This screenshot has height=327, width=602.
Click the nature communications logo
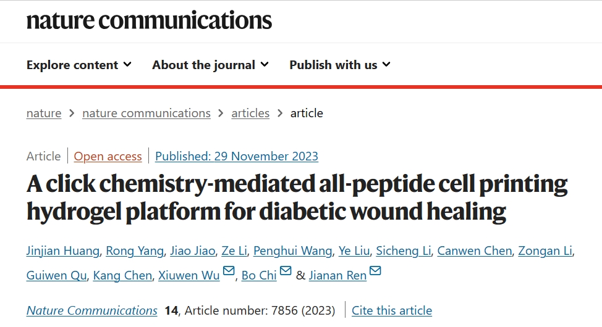[x=149, y=20]
